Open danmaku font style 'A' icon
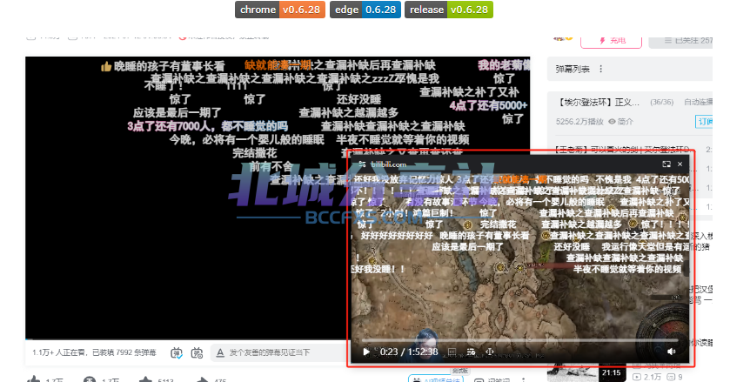Viewport: 730px width, 382px height. 219,352
